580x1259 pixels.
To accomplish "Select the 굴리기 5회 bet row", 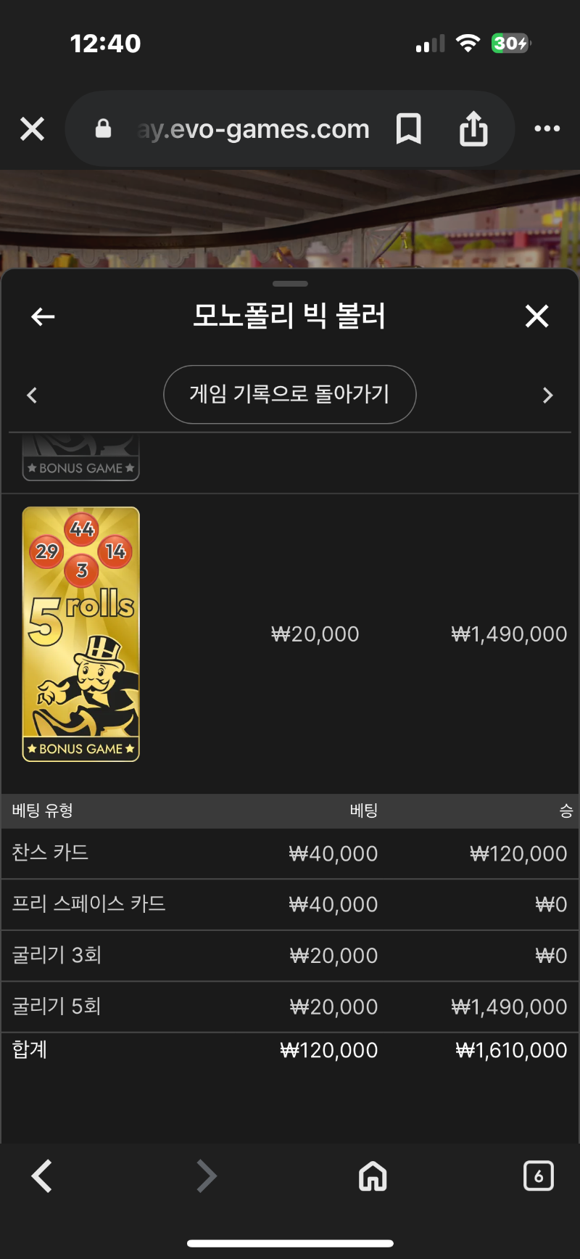I will (290, 1006).
